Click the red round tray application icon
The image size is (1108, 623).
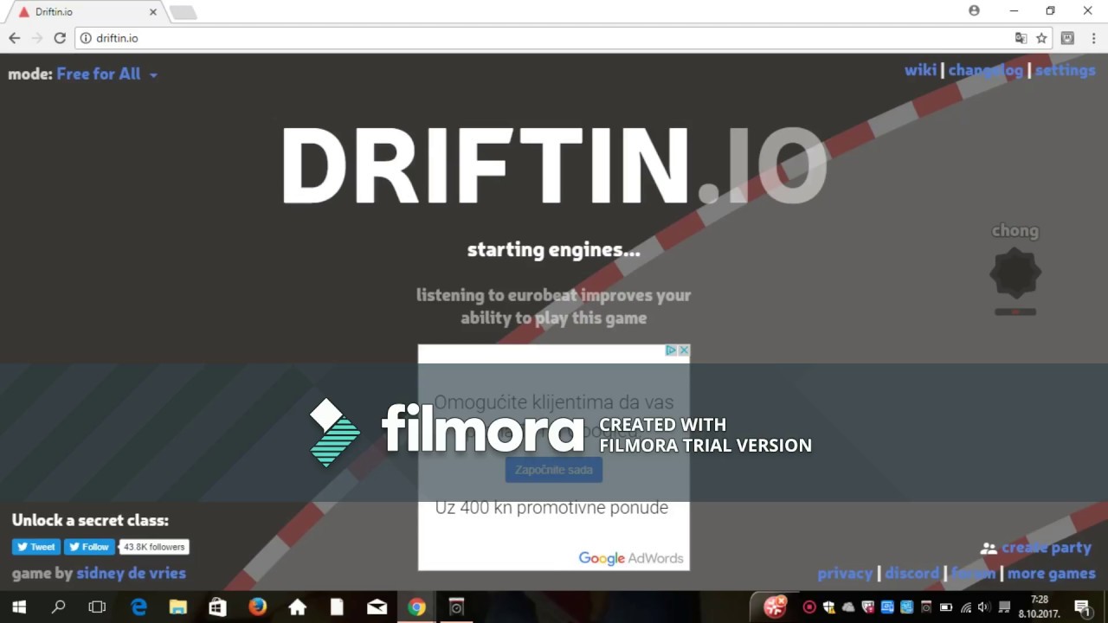[x=775, y=607]
